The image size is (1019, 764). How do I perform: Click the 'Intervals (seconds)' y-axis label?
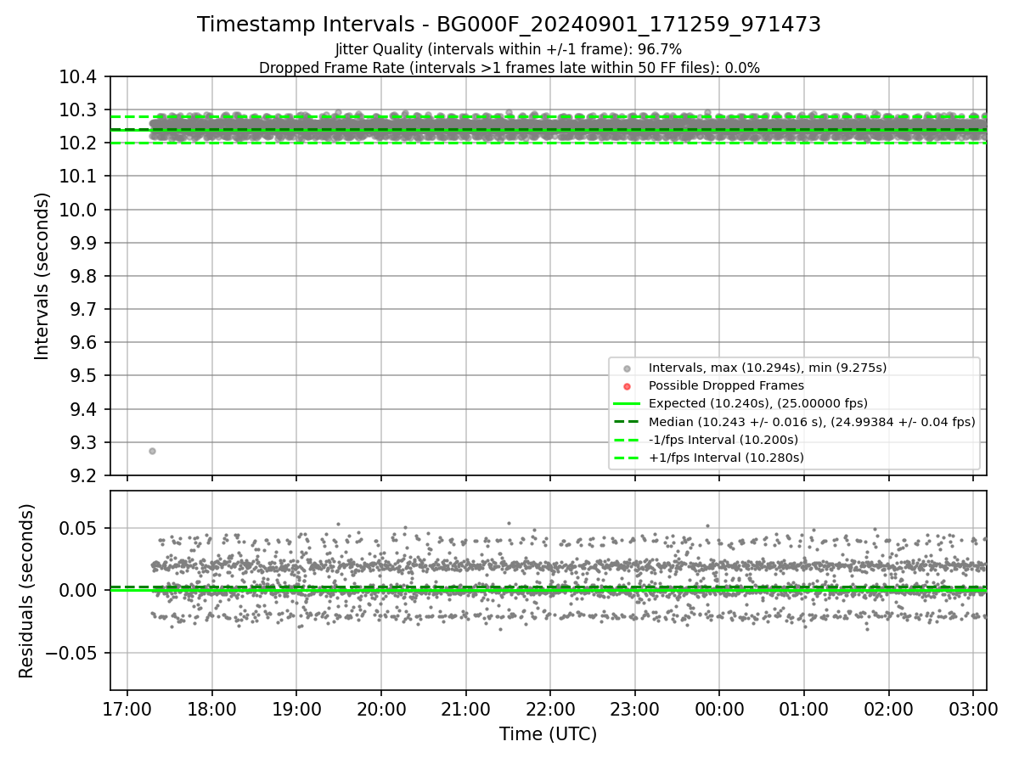[42, 276]
